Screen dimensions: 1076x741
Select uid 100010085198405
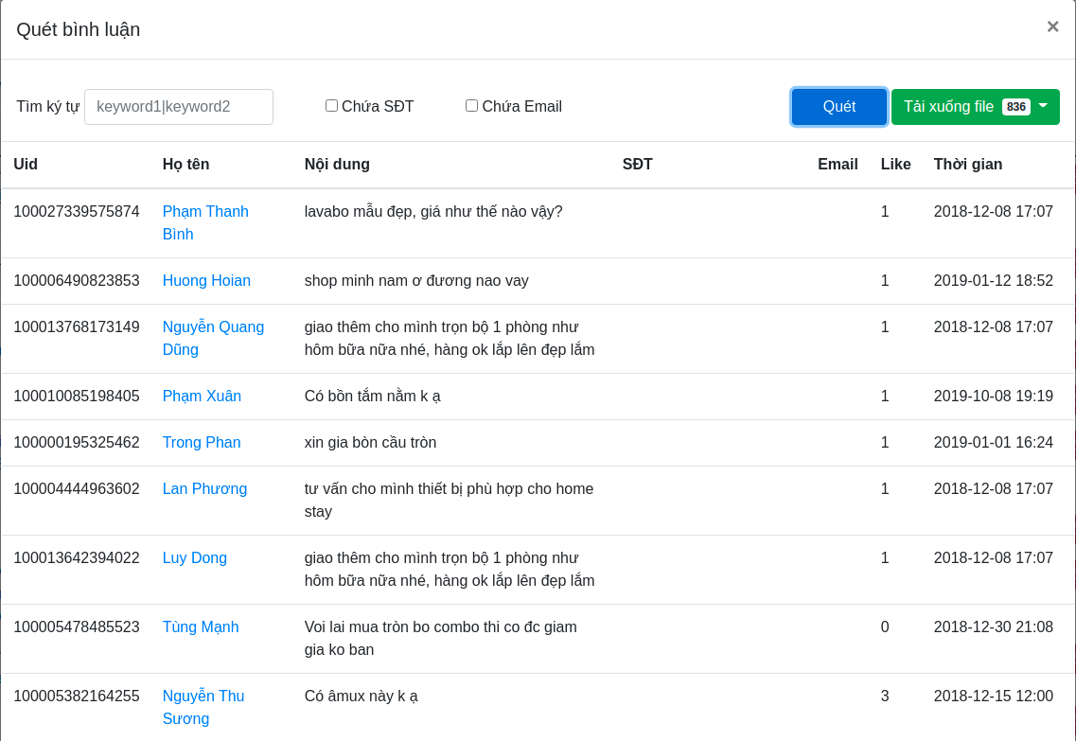[x=77, y=396]
